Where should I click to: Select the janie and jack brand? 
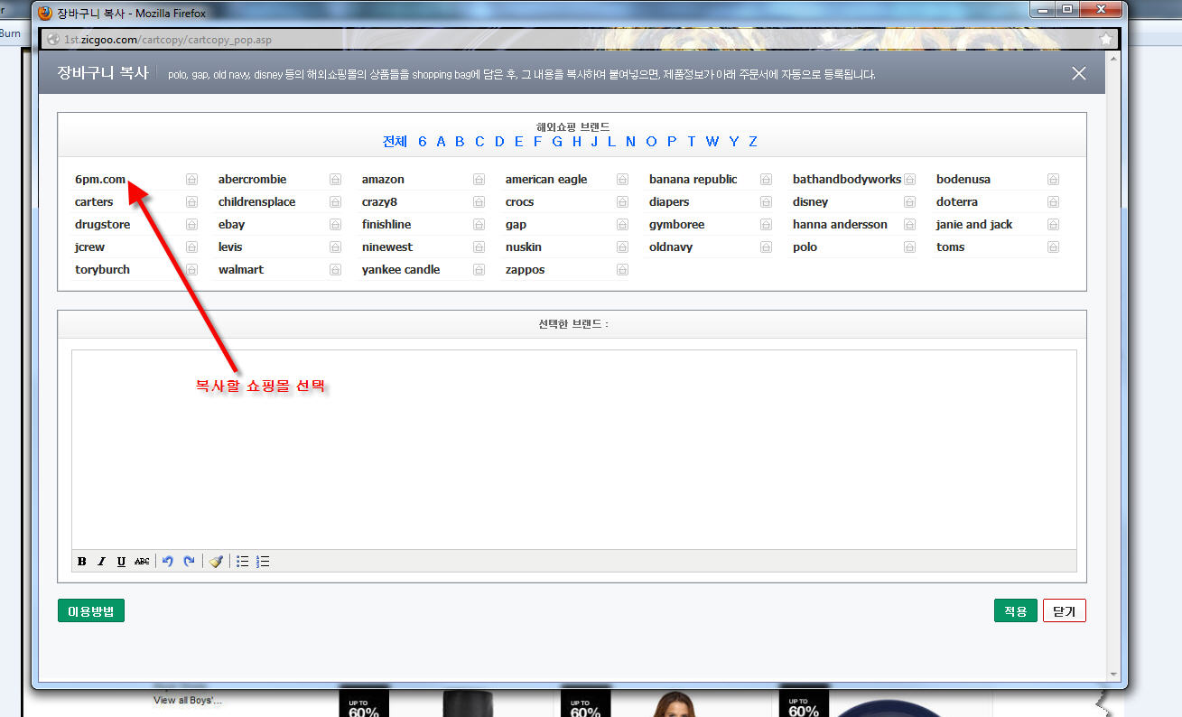tap(974, 225)
